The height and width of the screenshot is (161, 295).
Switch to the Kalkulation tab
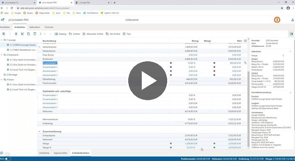34,27
